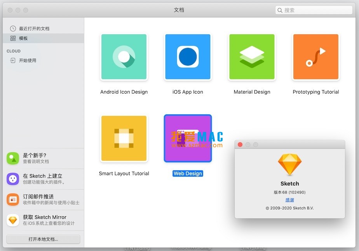Image resolution: width=359 pixels, height=251 pixels.
Task: Select the 模板 sidebar item
Action: coord(23,38)
